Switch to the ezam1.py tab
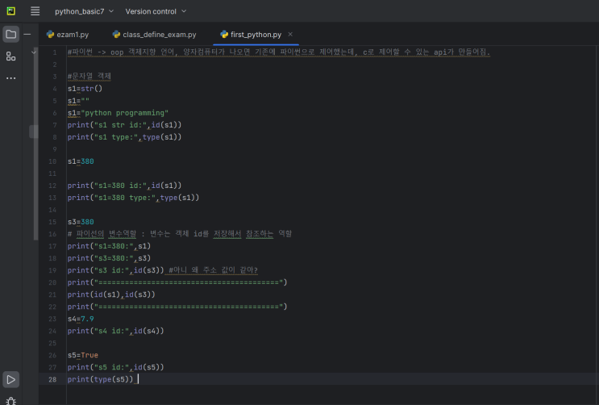599x405 pixels. [73, 35]
